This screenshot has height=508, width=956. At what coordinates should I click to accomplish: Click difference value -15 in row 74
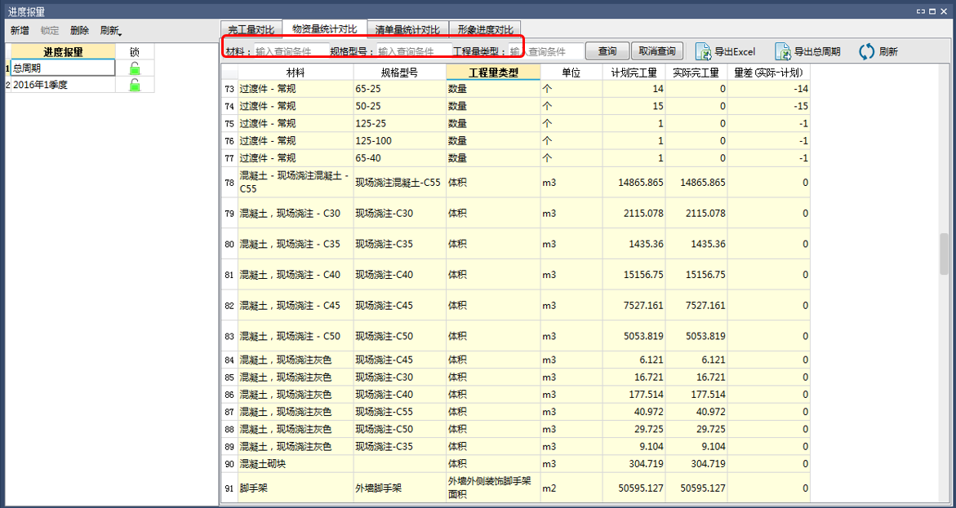pos(769,106)
